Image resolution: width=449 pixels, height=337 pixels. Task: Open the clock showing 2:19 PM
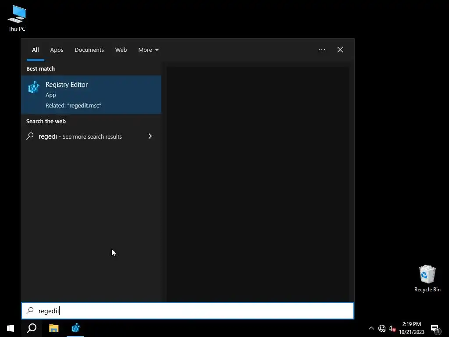coord(412,328)
